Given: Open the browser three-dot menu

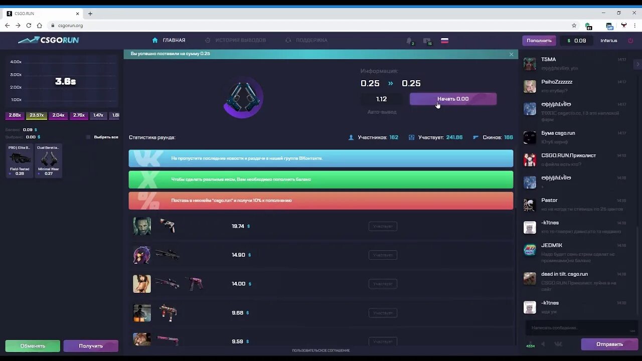Looking at the screenshot, I should pos(635,26).
